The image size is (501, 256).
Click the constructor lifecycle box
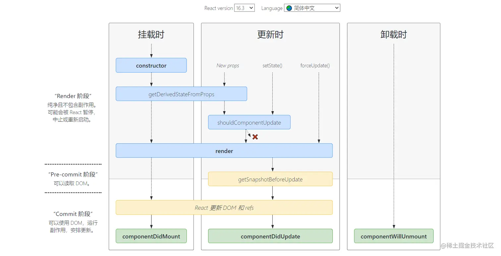[151, 65]
